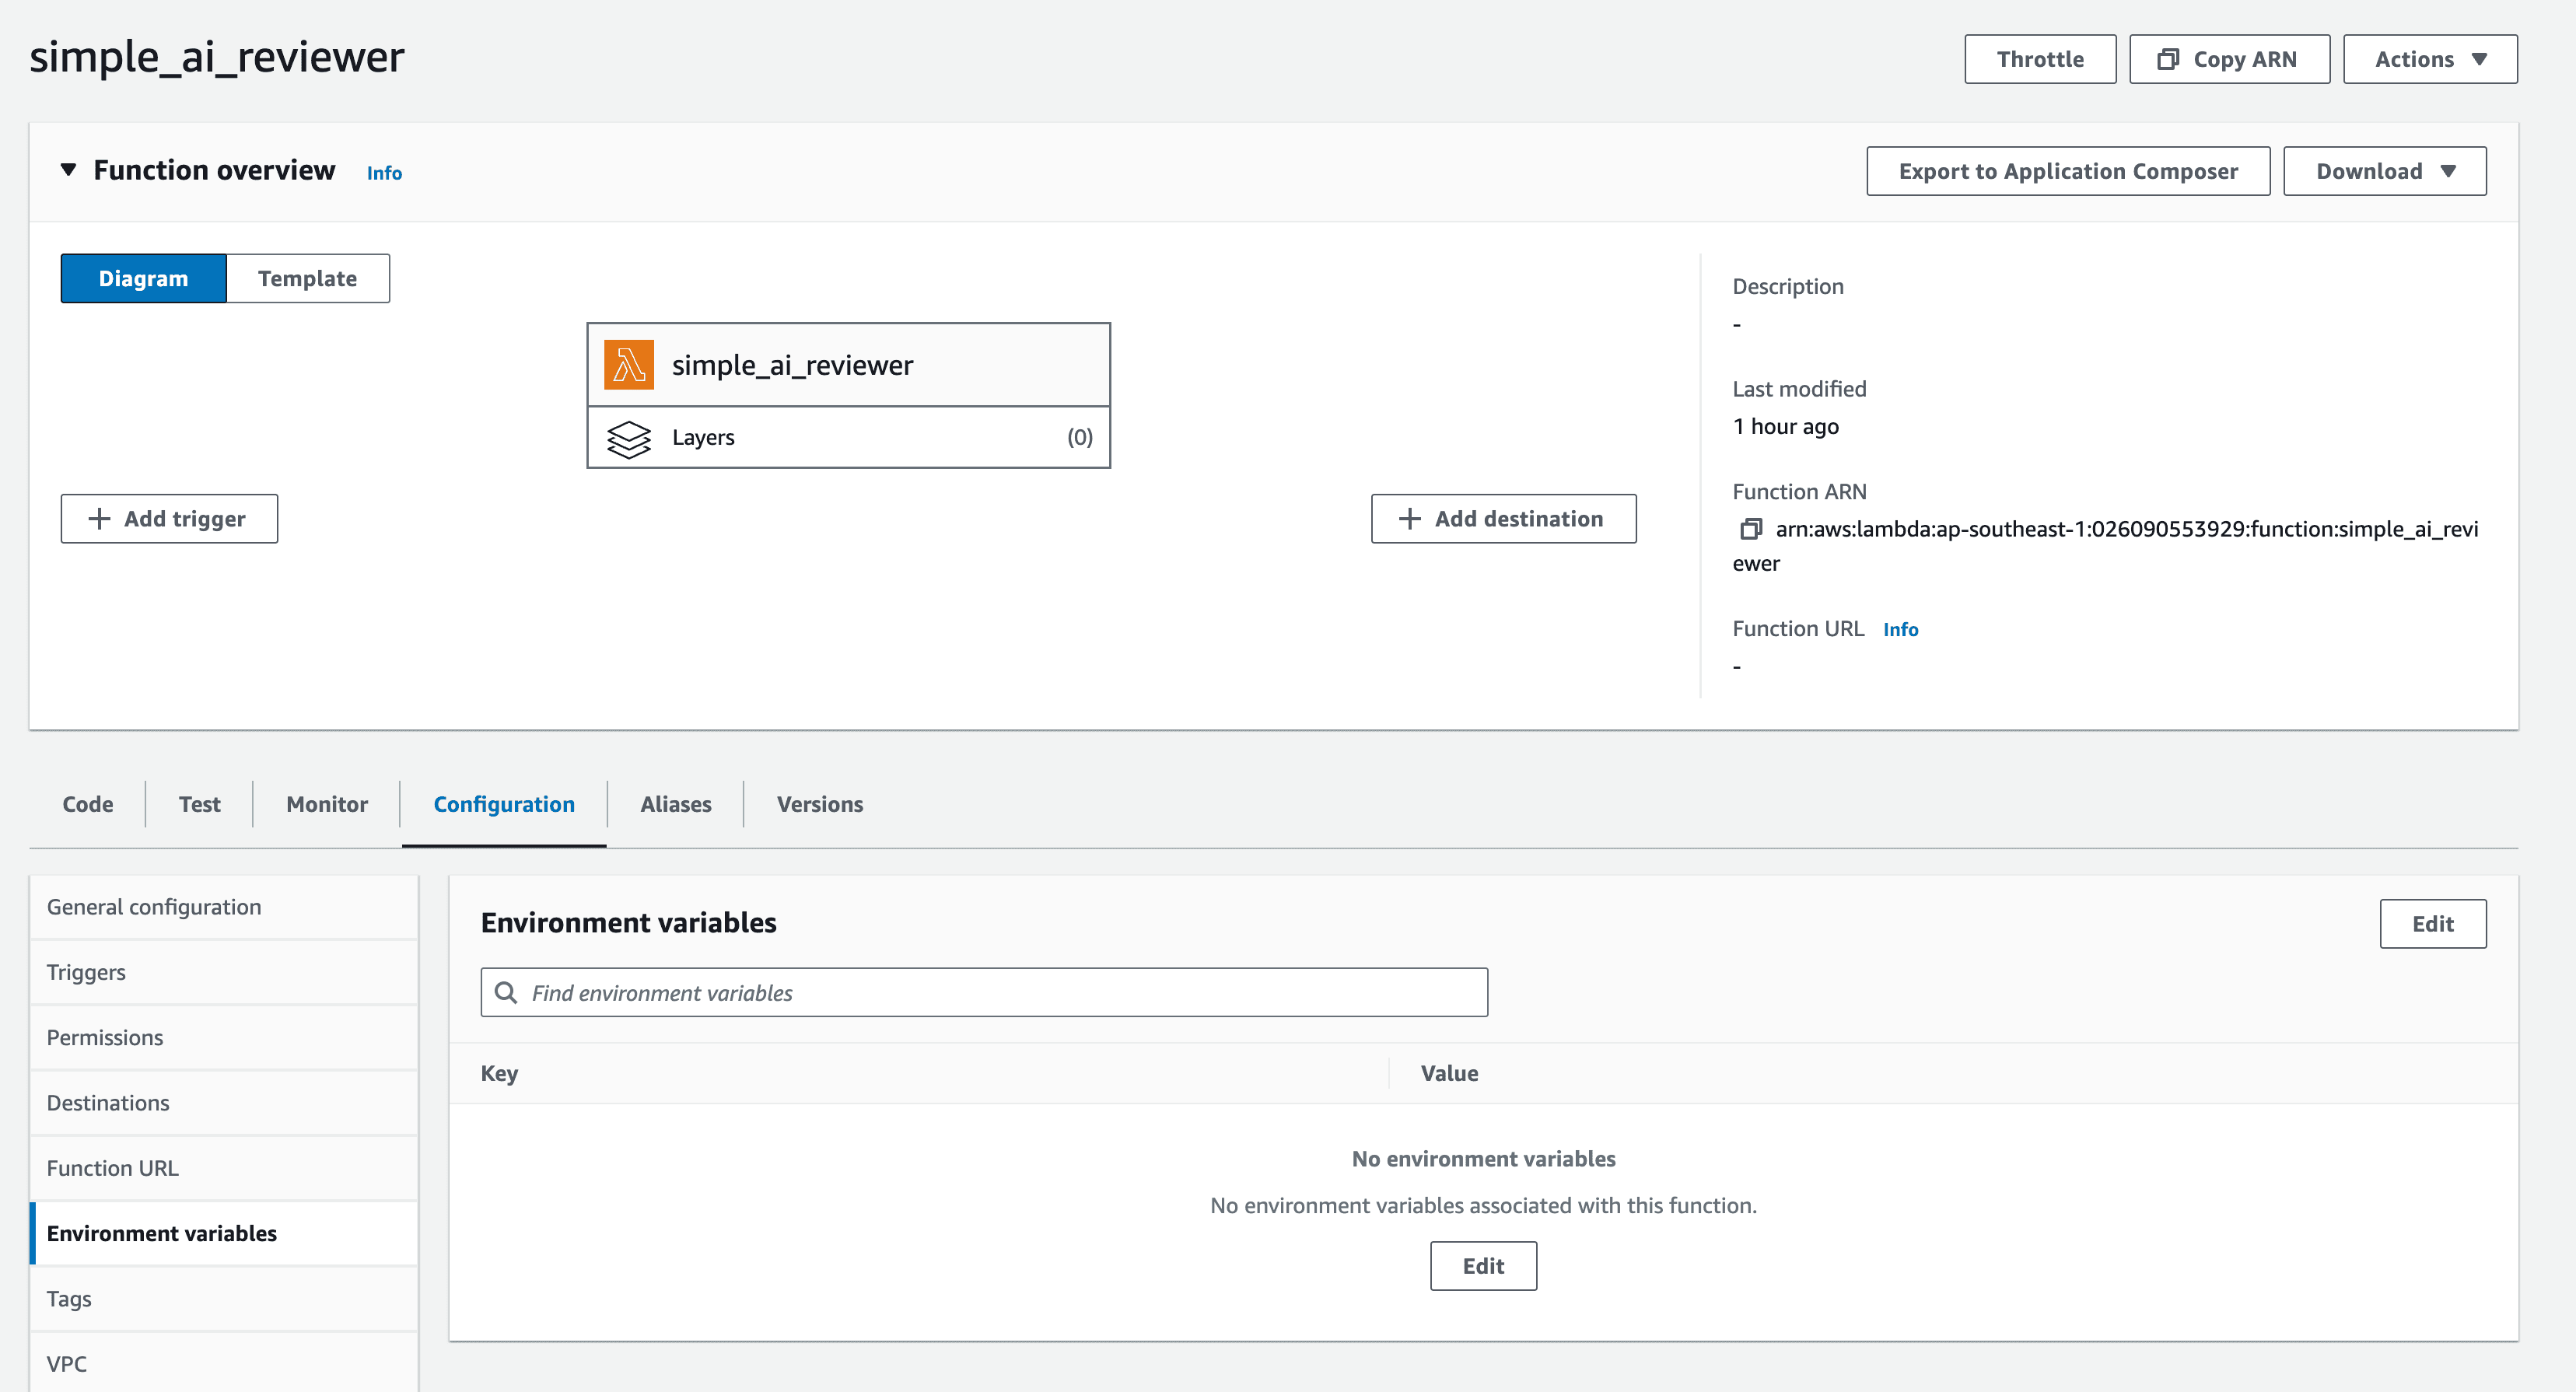Select the Configuration tab
Viewport: 2576px width, 1392px height.
[x=504, y=804]
